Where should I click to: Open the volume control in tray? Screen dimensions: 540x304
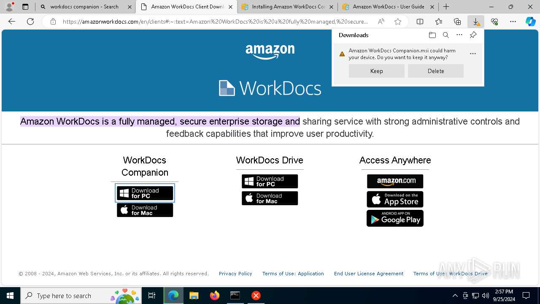click(x=485, y=296)
